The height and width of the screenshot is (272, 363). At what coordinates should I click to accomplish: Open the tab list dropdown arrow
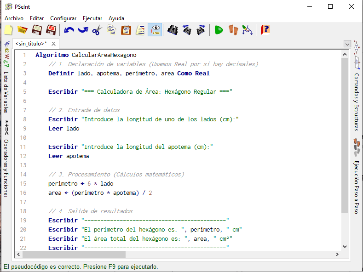tap(347, 44)
